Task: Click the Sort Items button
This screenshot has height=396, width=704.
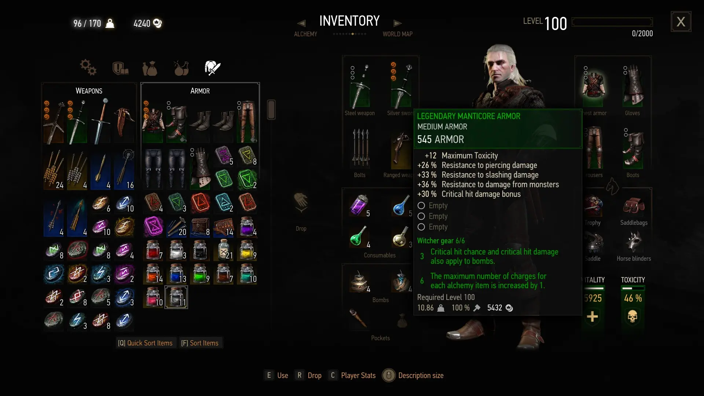Action: [200, 343]
